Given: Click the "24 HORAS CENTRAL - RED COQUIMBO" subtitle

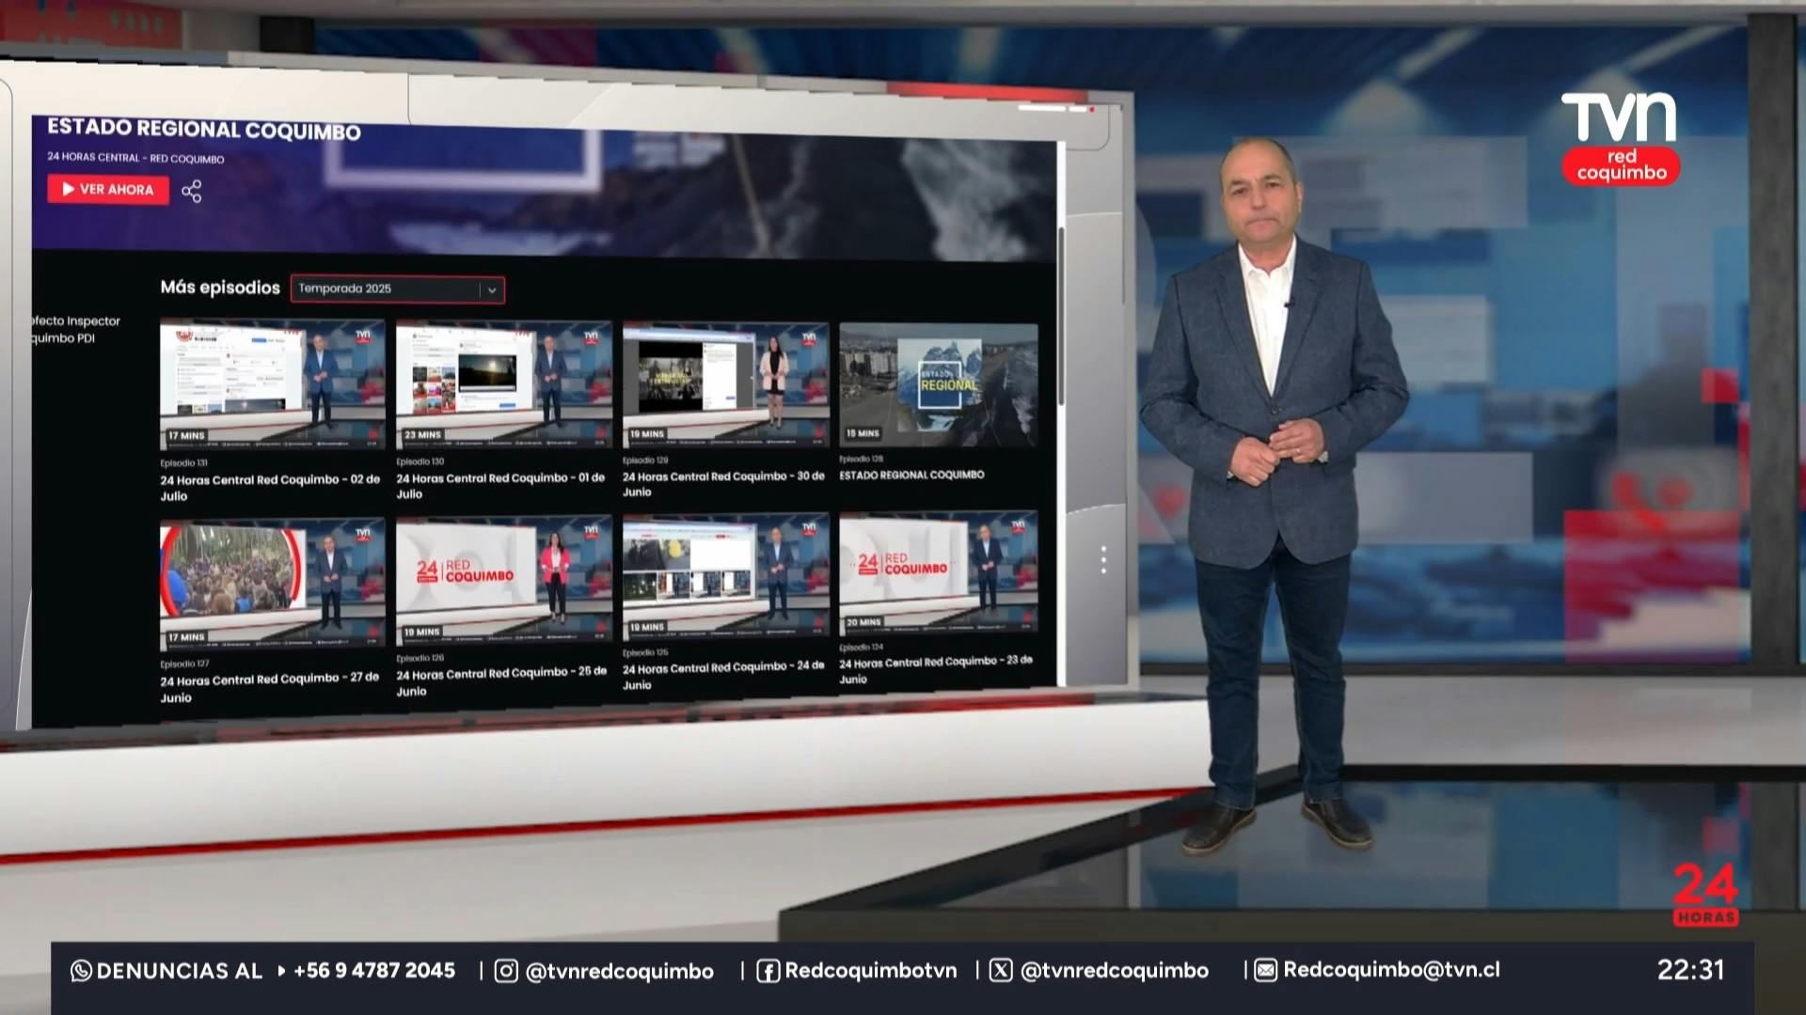Looking at the screenshot, I should (135, 158).
